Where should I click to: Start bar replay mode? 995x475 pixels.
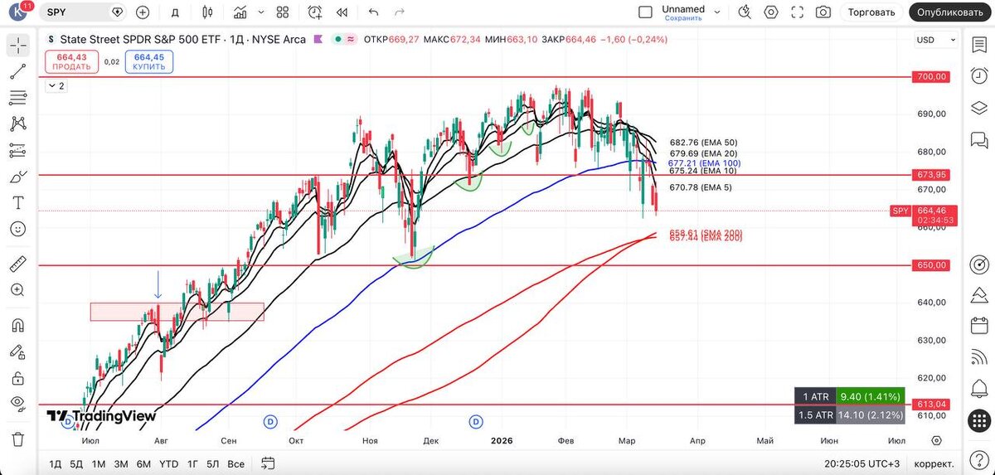(342, 12)
